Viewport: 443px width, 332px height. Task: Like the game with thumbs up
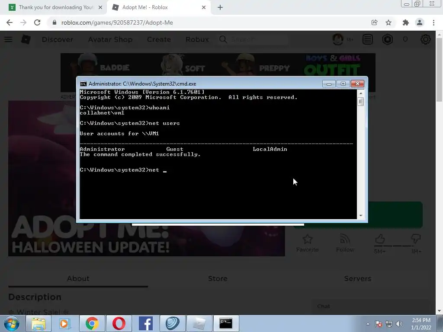380,239
